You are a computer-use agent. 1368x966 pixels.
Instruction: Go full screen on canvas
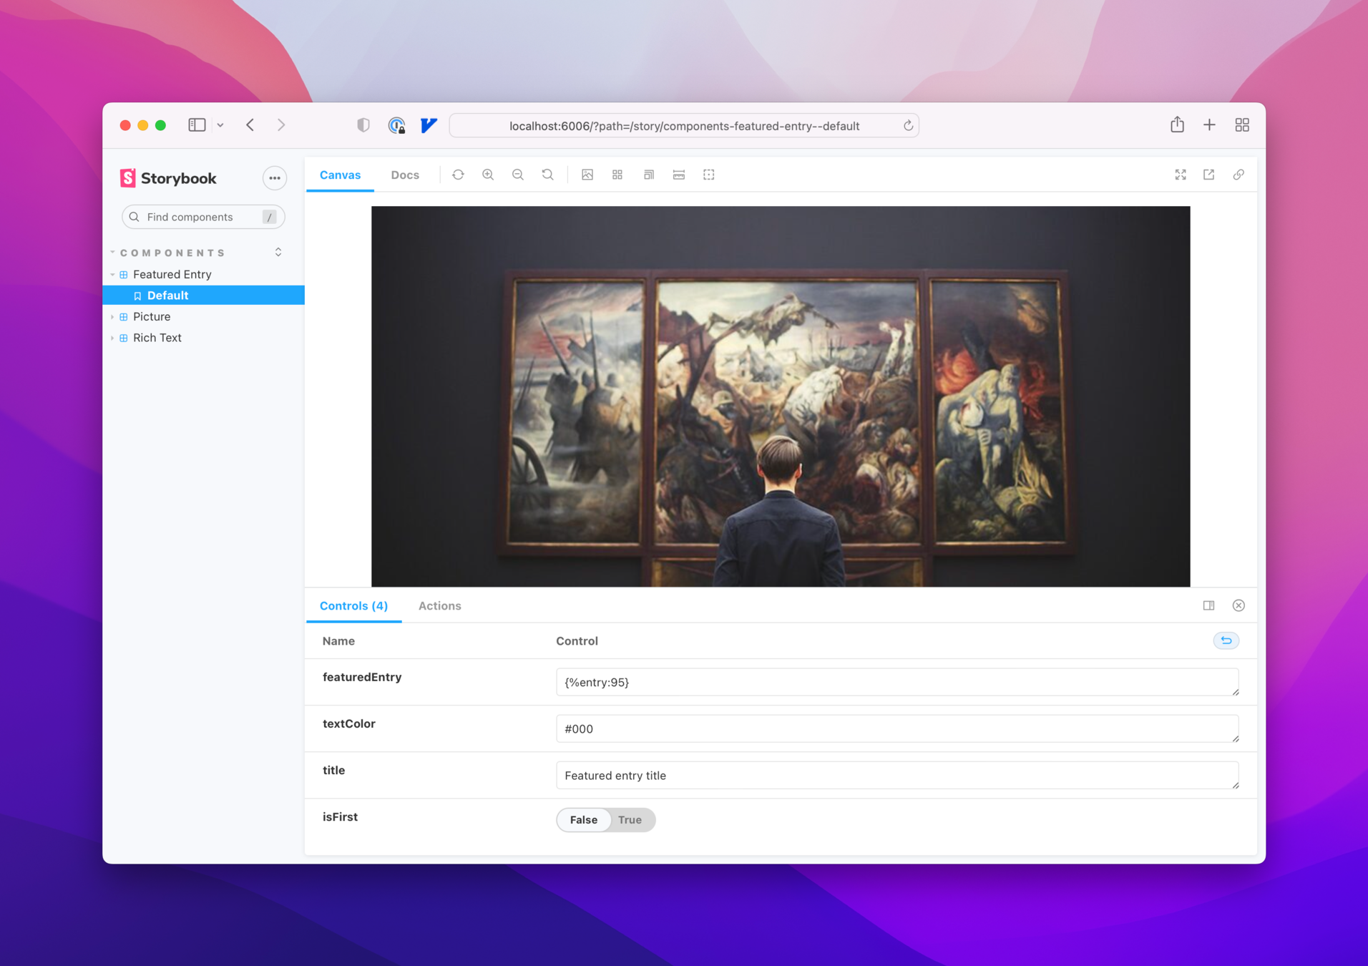coord(1181,175)
